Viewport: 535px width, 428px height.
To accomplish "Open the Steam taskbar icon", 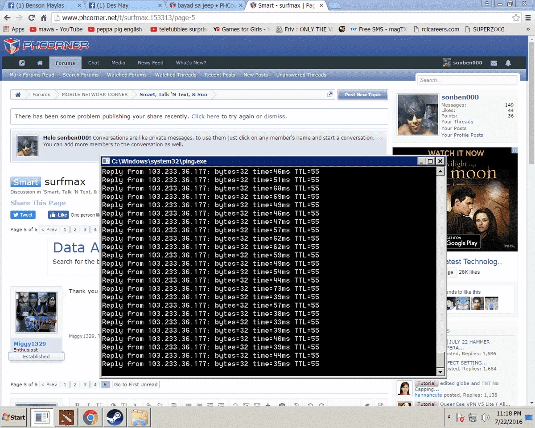I will (115, 418).
